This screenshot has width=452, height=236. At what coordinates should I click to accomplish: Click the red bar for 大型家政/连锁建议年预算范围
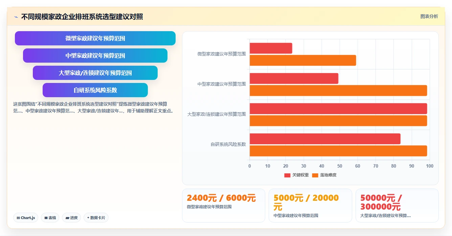(338, 108)
